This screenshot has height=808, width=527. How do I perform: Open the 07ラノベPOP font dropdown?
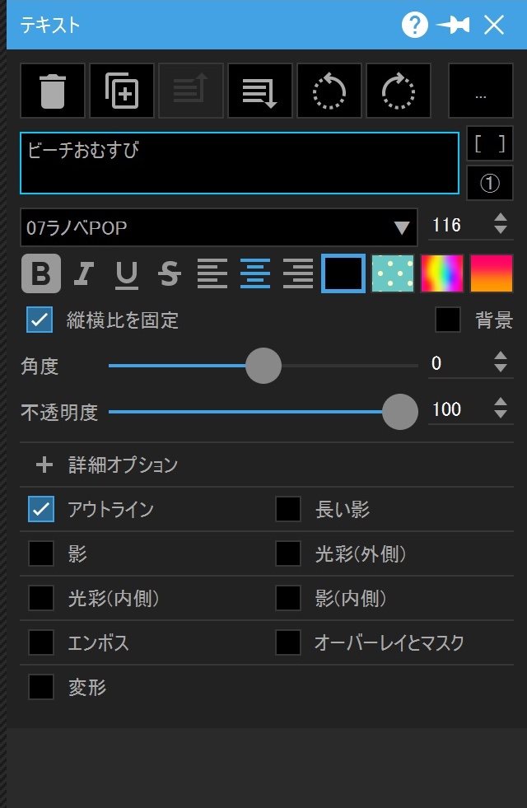click(219, 227)
